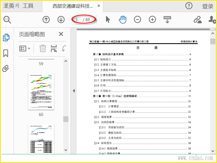Click TOC entry §1.2 主要施工方法
This screenshot has height=163, width=217.
142,65
